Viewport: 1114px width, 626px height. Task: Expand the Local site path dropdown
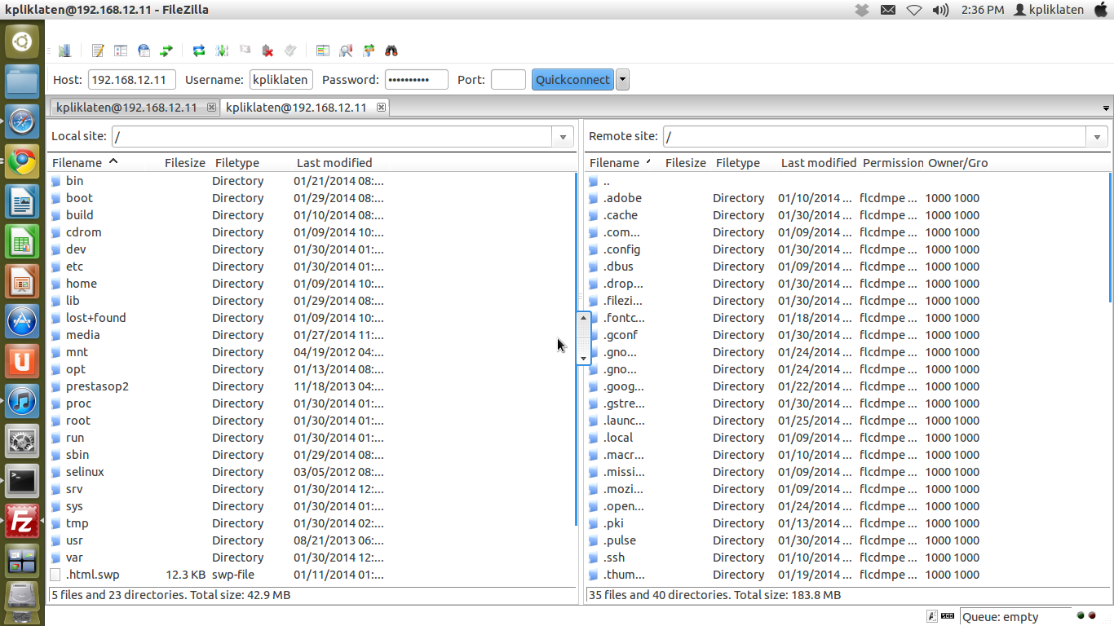(563, 137)
